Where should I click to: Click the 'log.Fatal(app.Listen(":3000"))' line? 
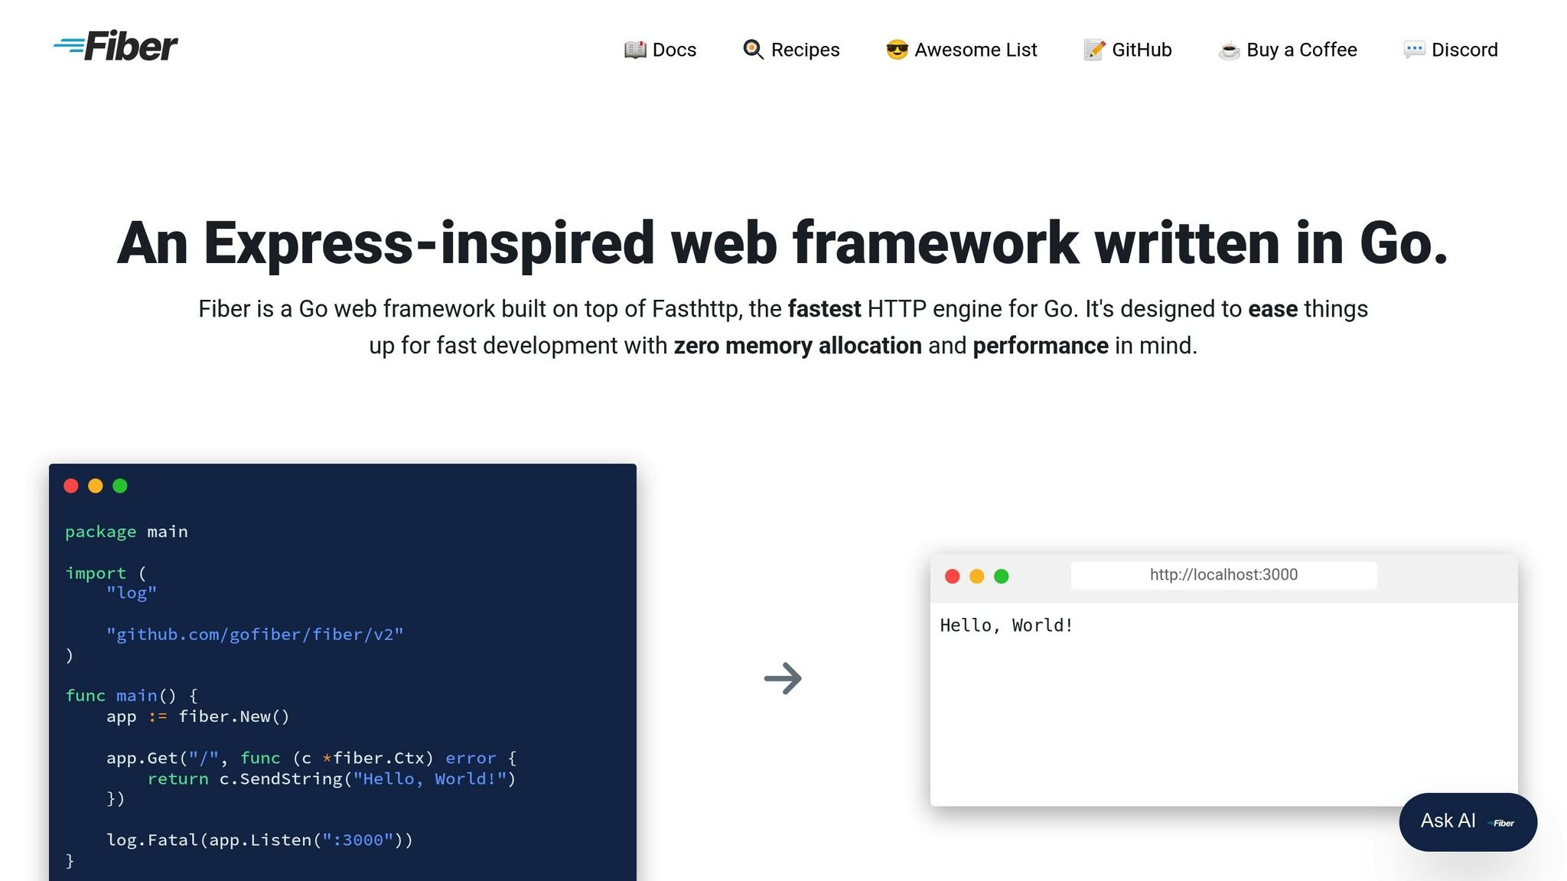259,840
